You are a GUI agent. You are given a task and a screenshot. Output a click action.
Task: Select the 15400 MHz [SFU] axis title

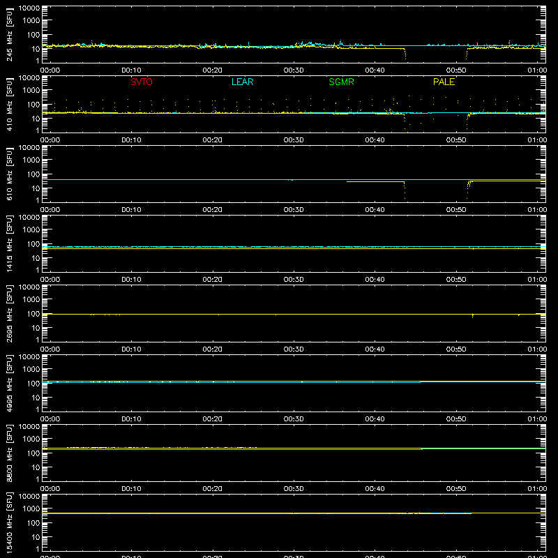9,522
